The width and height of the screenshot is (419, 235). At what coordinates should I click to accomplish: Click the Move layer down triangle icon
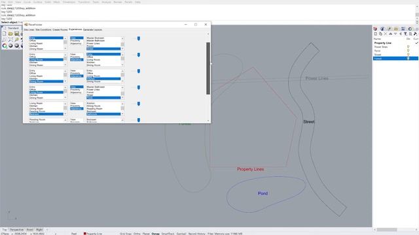point(395,34)
